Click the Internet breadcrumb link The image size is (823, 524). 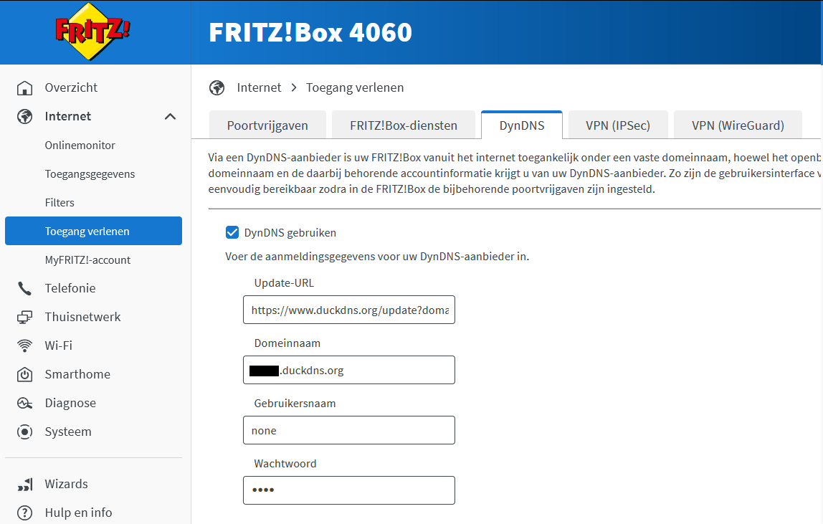click(x=259, y=87)
